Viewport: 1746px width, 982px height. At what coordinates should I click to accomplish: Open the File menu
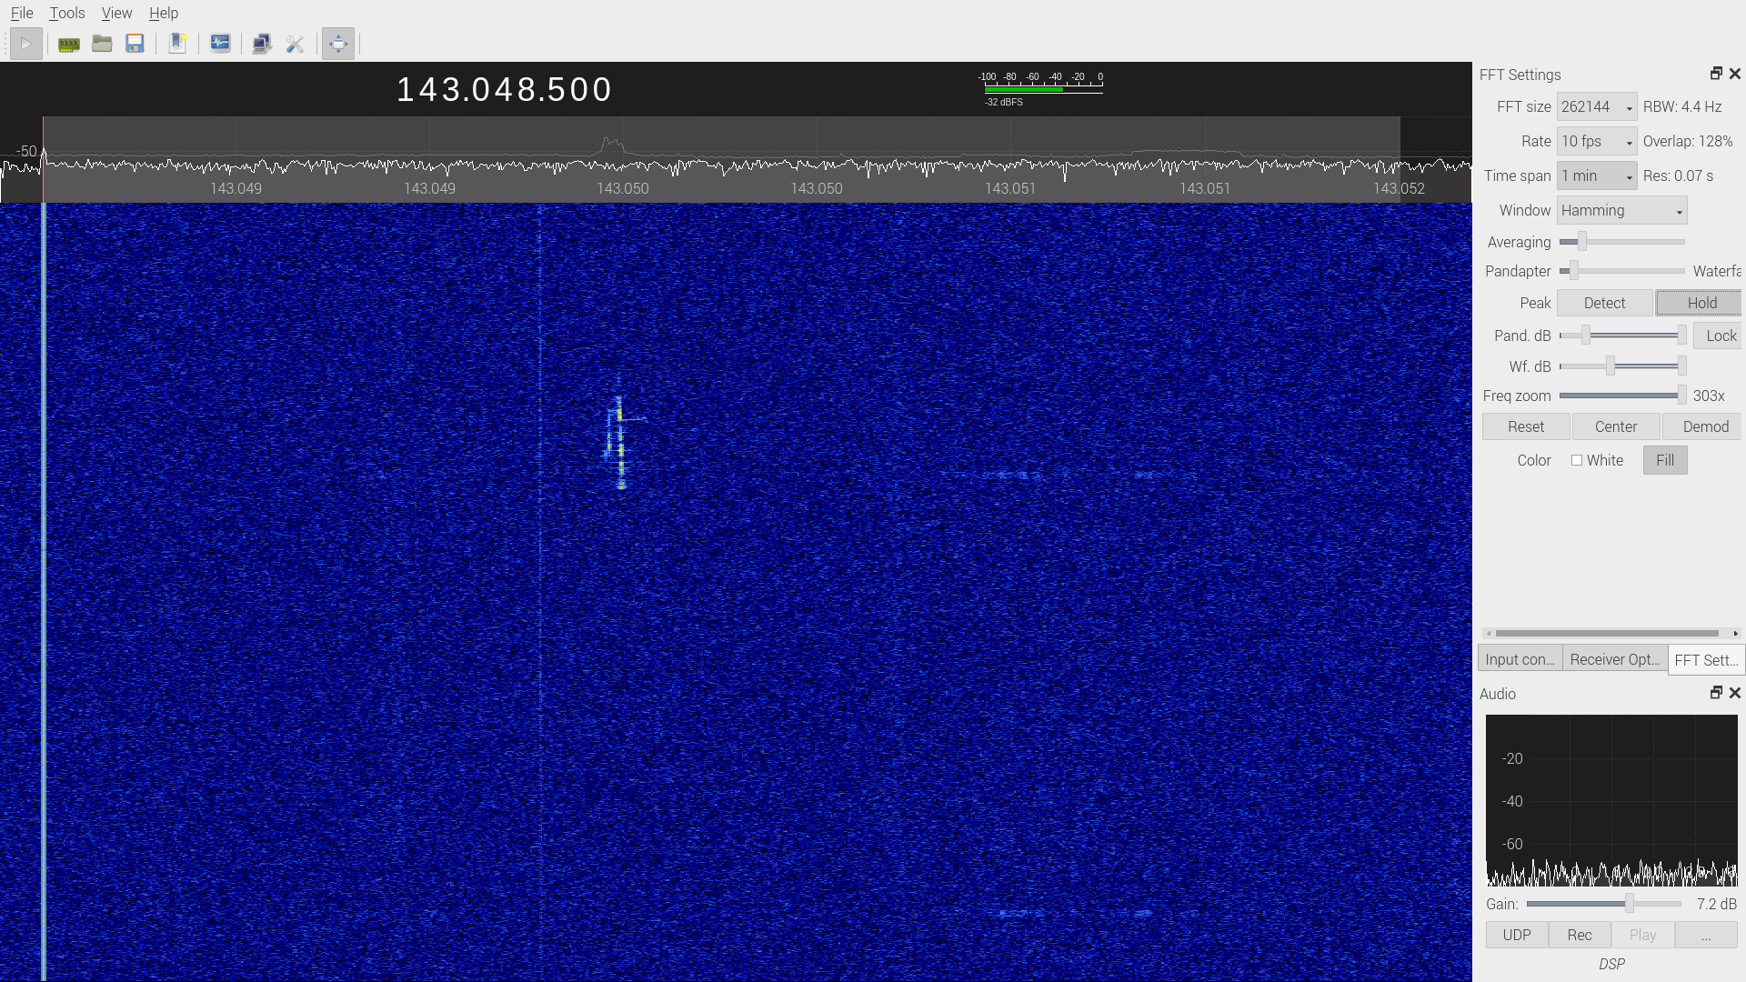(22, 13)
